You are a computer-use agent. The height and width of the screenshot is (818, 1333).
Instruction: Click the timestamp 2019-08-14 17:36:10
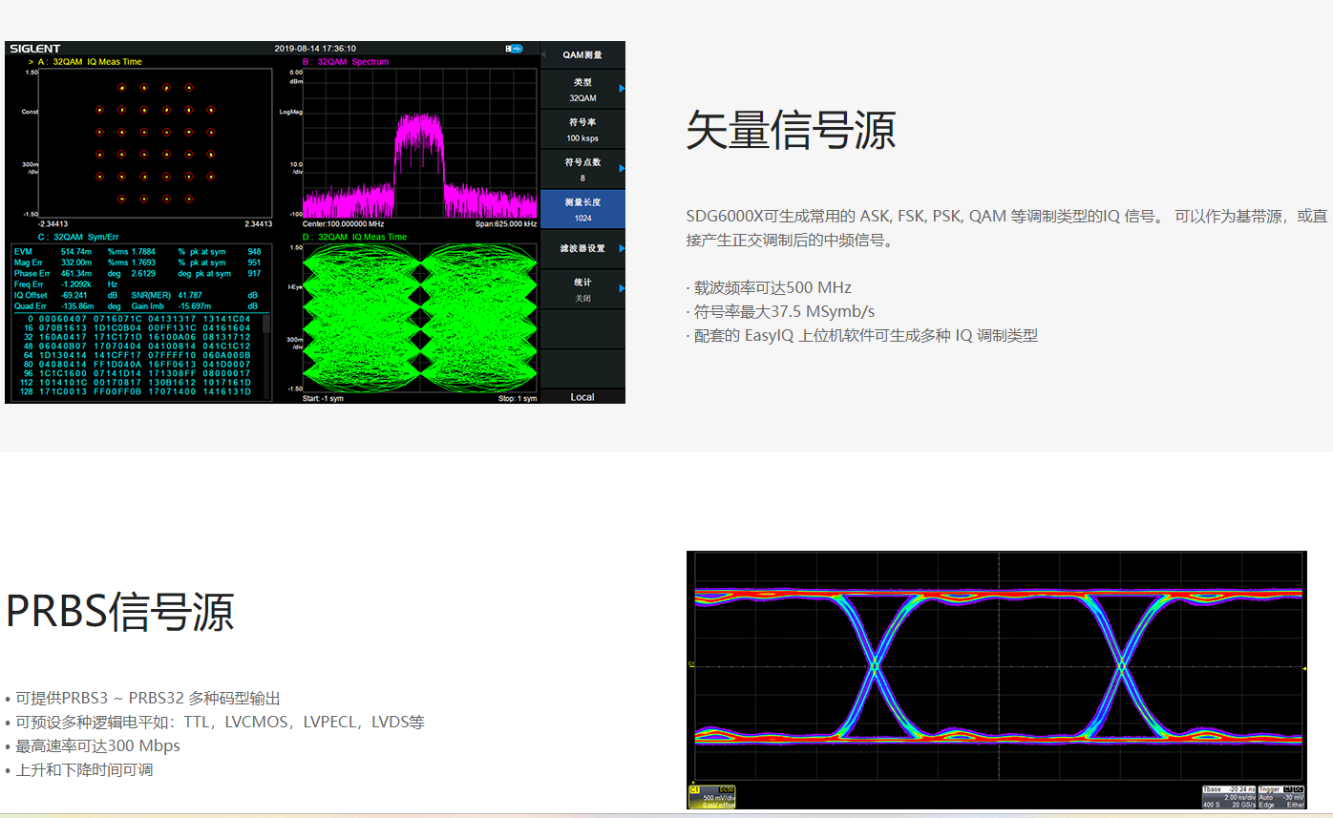pyautogui.click(x=315, y=48)
